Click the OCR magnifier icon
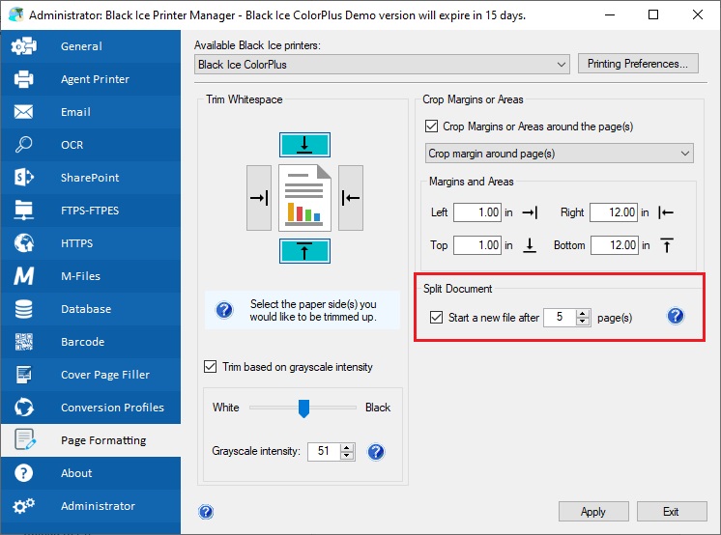 [23, 144]
